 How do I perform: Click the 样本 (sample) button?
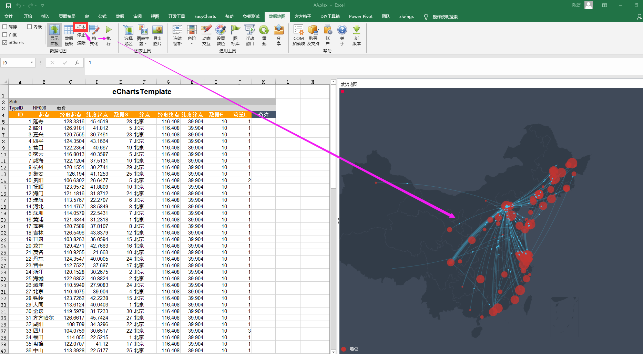click(81, 27)
